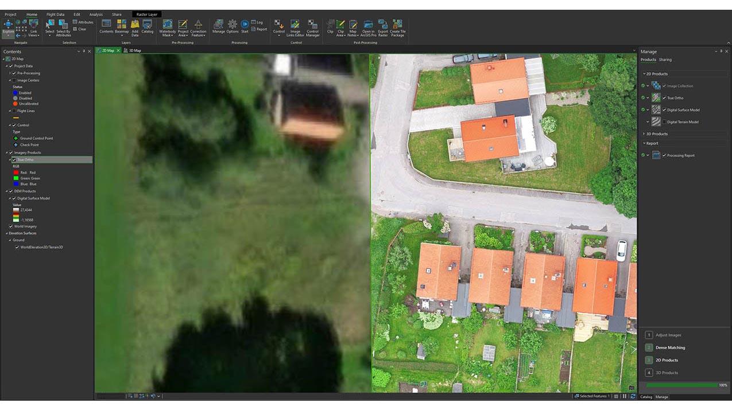
Task: Switch to the 3D Map tab
Action: [x=134, y=50]
